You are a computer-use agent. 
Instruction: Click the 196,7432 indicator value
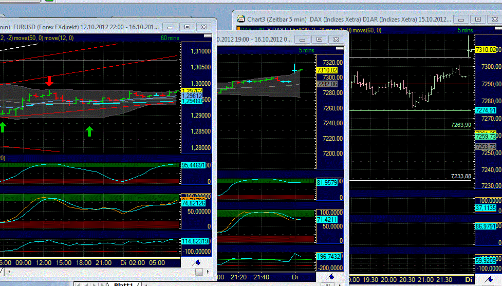(x=328, y=257)
